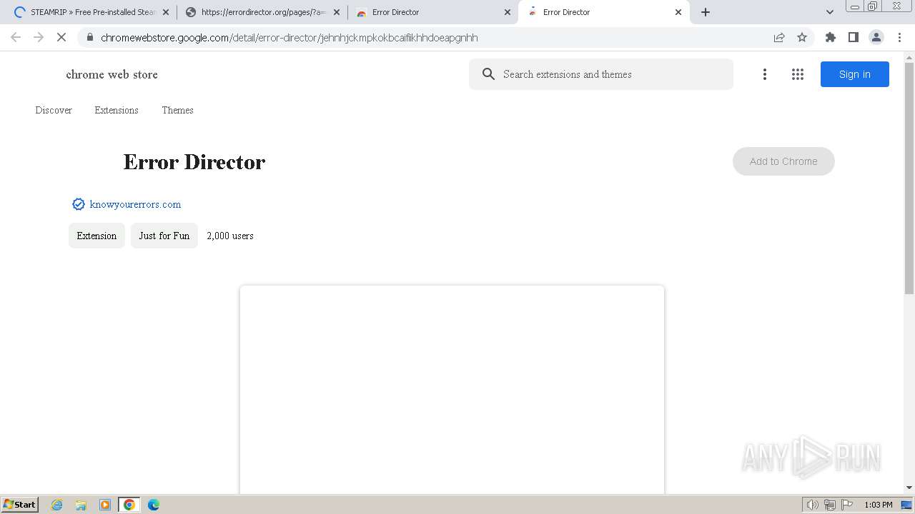This screenshot has height=514, width=915.
Task: Open web store more options dots
Action: (765, 74)
